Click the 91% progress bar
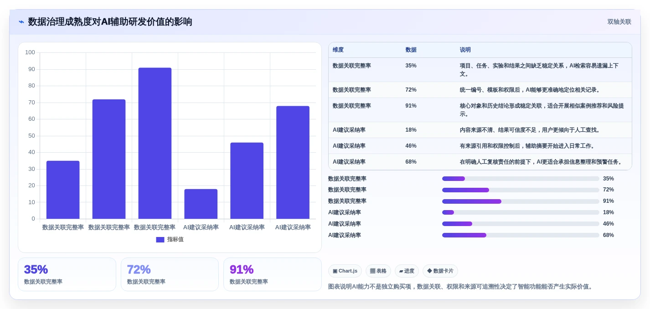The width and height of the screenshot is (650, 309). (521, 201)
